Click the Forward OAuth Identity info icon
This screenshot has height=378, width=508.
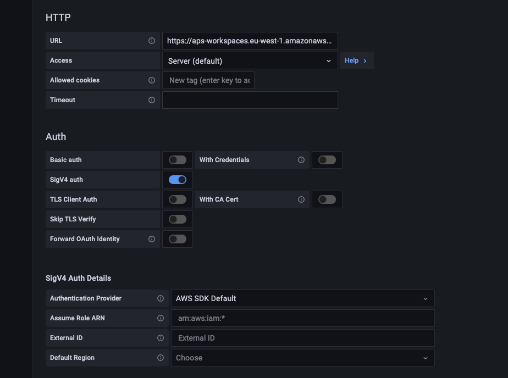pyautogui.click(x=152, y=238)
